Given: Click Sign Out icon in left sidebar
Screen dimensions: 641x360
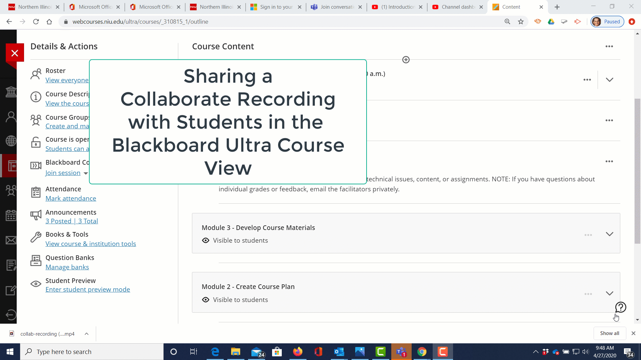Looking at the screenshot, I should point(11,315).
